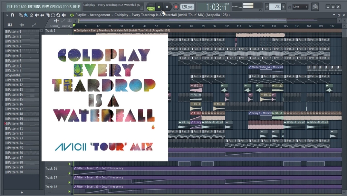347x196 pixels.
Task: Click the hint bar plugin icon
Action: click(x=142, y=8)
